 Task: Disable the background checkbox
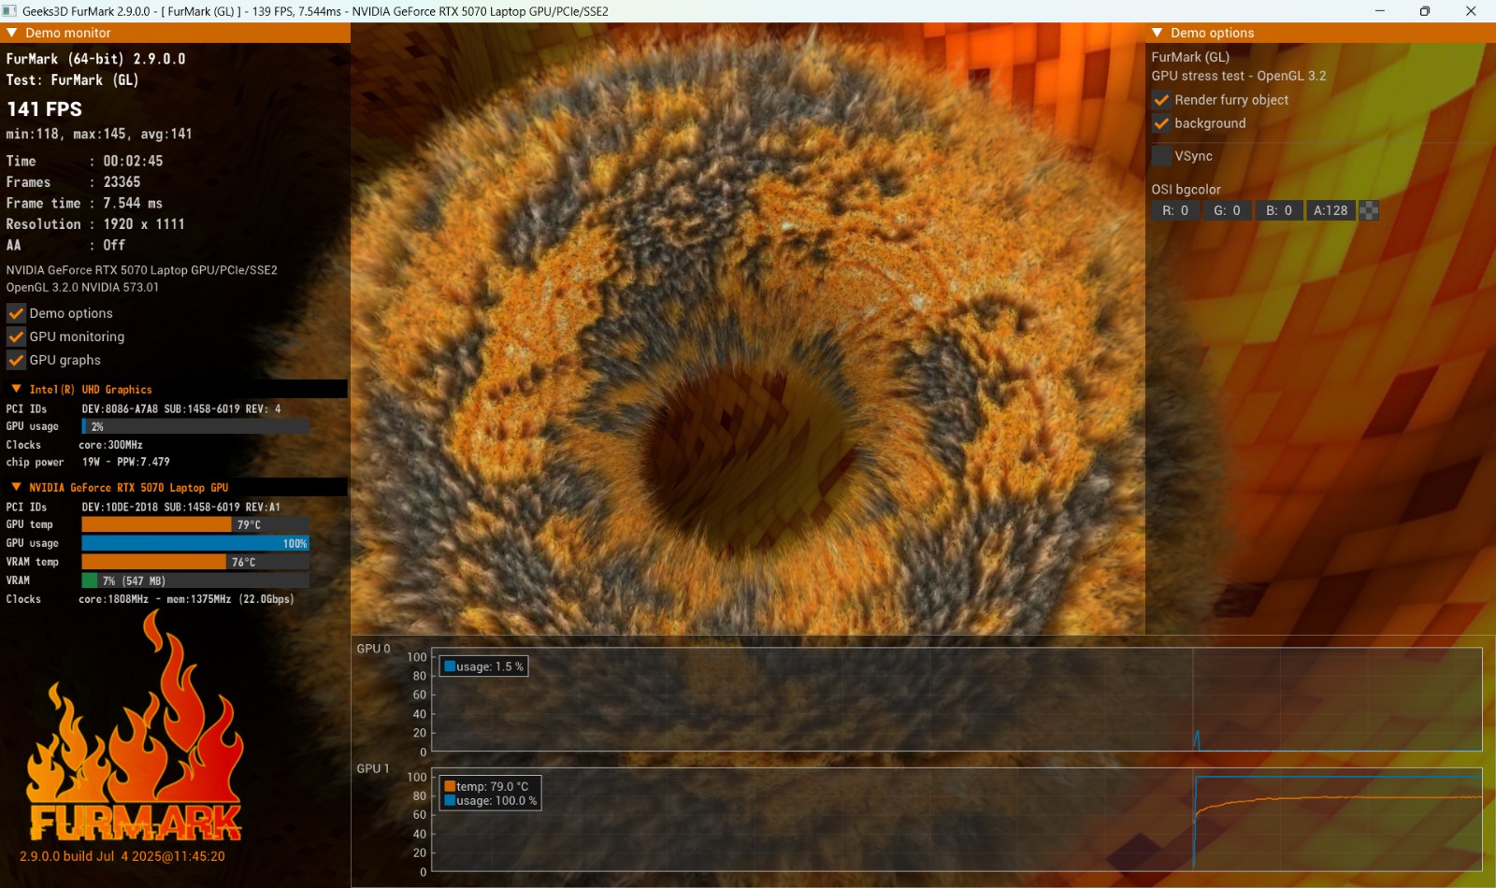pos(1161,123)
